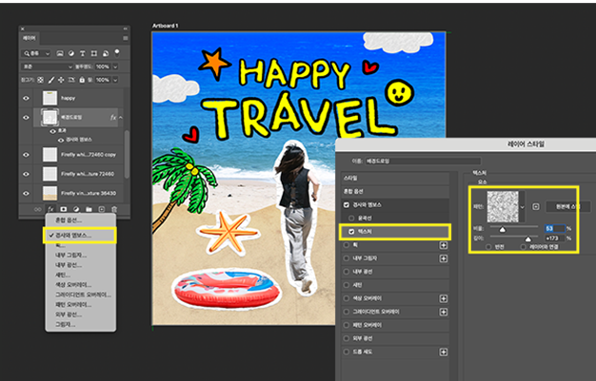
Task: Lock all padlock icon
Action: coord(82,80)
